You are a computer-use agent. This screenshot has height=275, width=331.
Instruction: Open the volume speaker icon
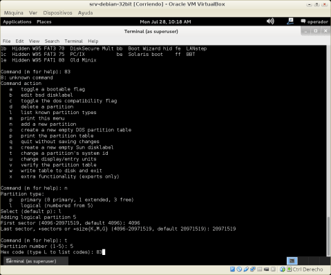pos(270,21)
